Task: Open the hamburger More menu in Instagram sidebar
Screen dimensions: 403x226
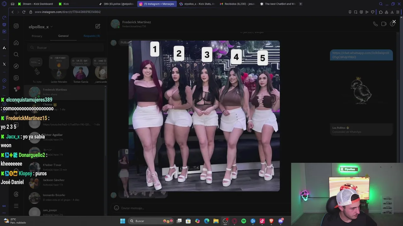Action: 16,206
